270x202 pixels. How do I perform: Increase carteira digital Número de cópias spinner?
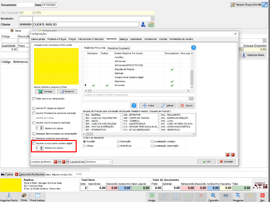pyautogui.click(x=41, y=147)
